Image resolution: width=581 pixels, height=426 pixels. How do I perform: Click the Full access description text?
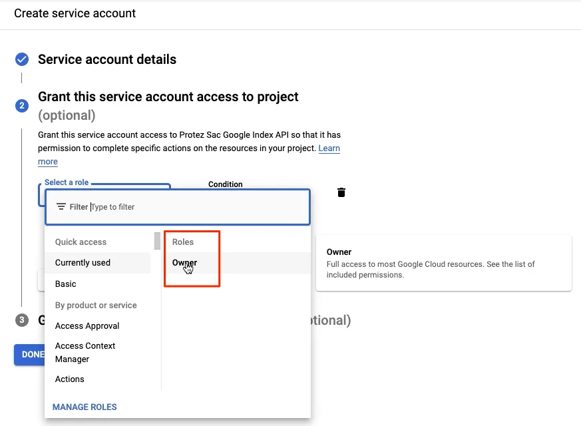(x=431, y=270)
